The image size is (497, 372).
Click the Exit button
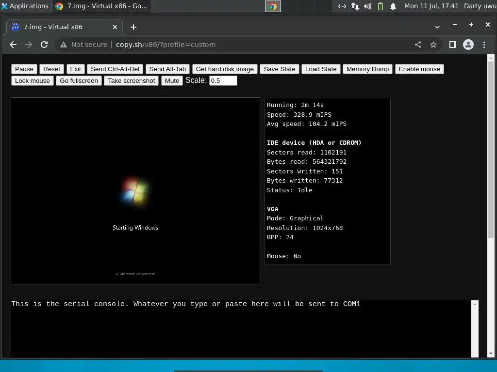pyautogui.click(x=75, y=69)
